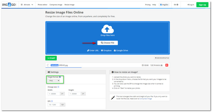Click the cloud upload icon

(x=107, y=29)
